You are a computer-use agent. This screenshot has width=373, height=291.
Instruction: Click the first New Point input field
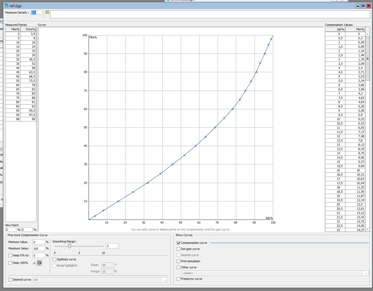click(x=11, y=230)
